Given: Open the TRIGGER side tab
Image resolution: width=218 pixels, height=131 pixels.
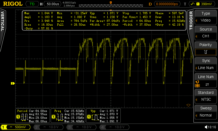Looking at the screenshot, I should coord(191,20).
